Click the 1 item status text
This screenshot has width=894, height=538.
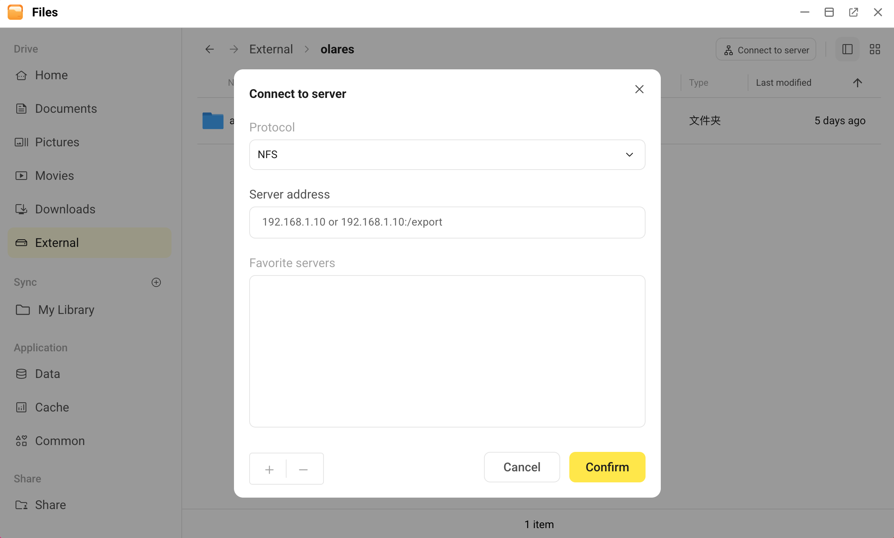click(x=539, y=525)
